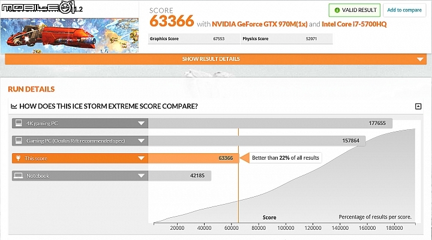Click the Ice Storm spaceship thumbnail
The width and height of the screenshot is (432, 240).
point(70,35)
